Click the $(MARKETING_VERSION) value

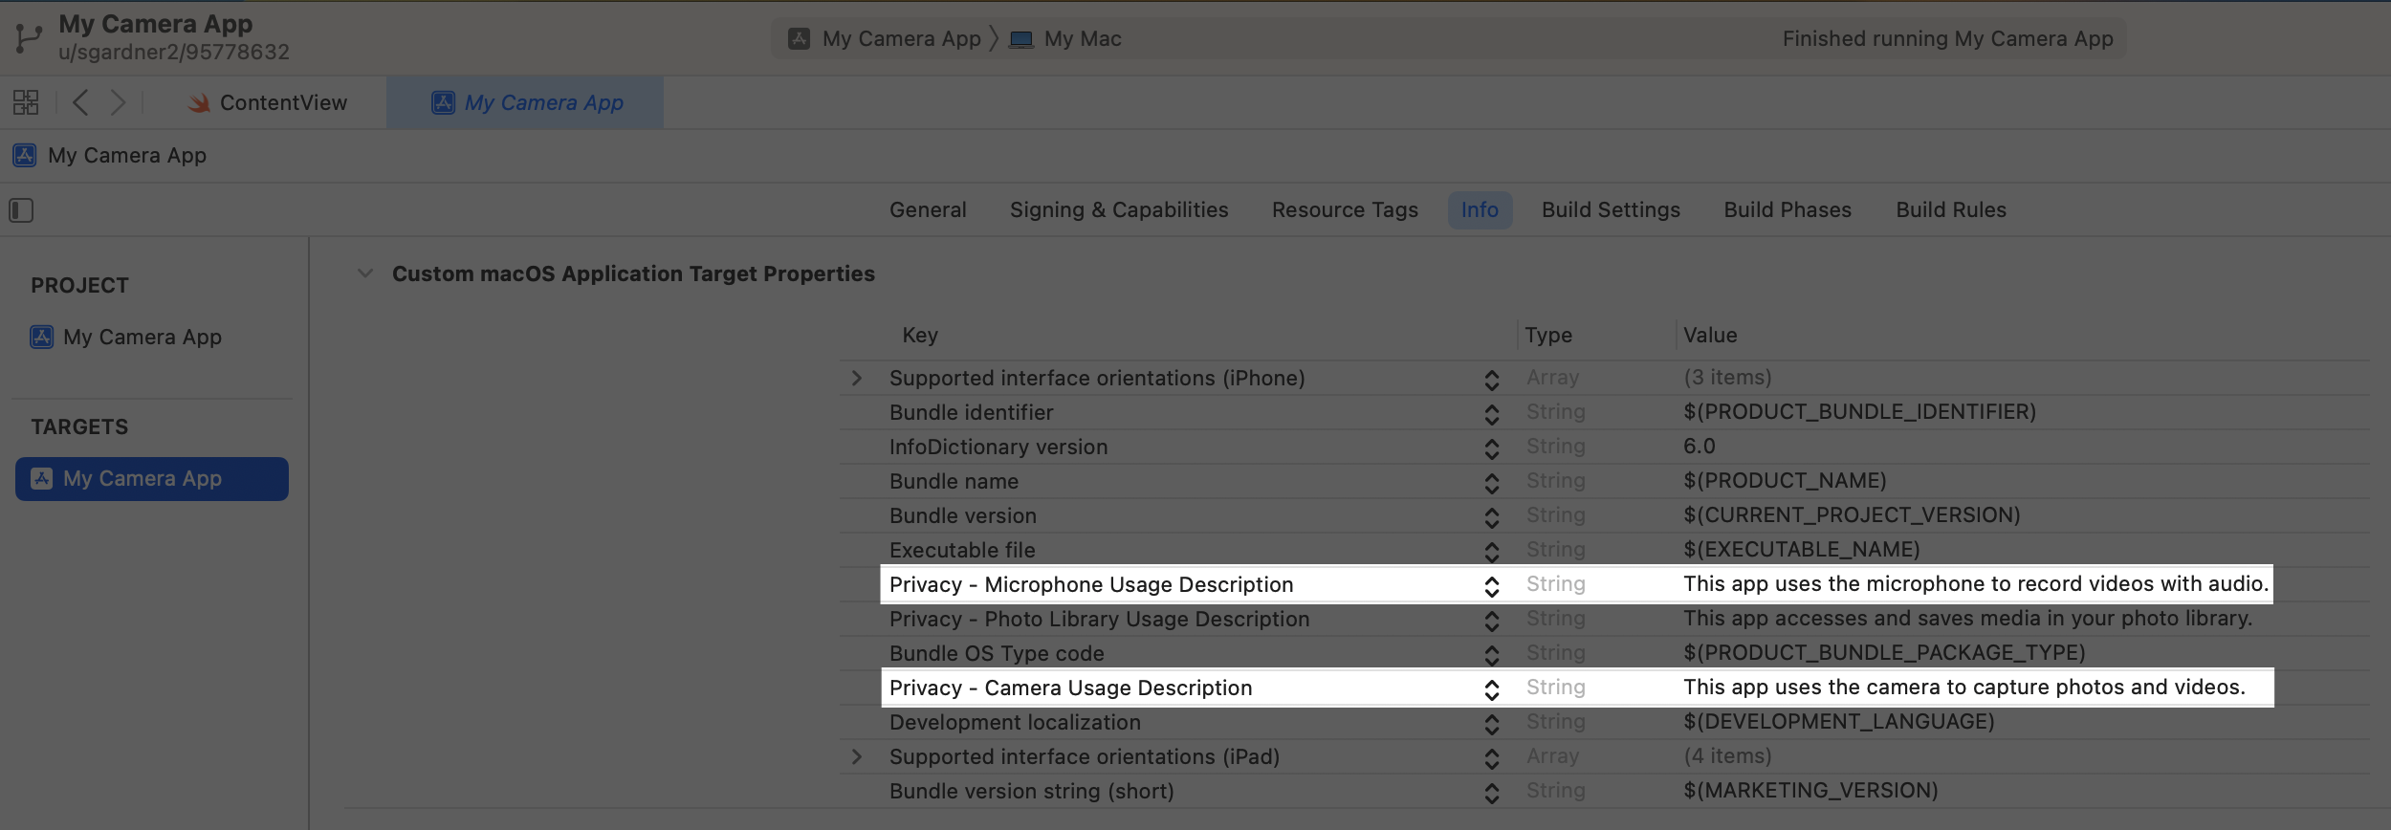[1810, 790]
